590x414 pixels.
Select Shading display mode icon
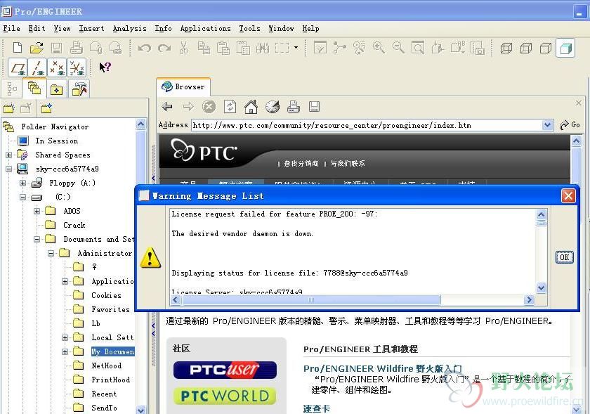pyautogui.click(x=565, y=48)
